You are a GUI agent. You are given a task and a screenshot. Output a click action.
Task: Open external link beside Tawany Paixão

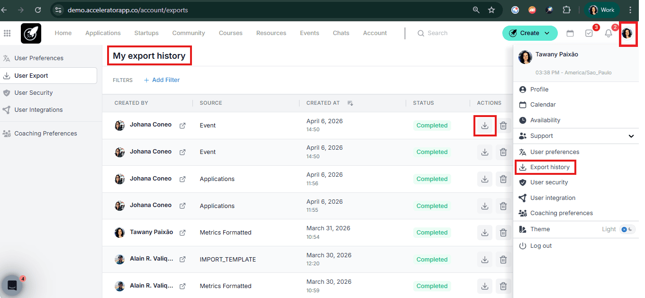[x=182, y=233]
